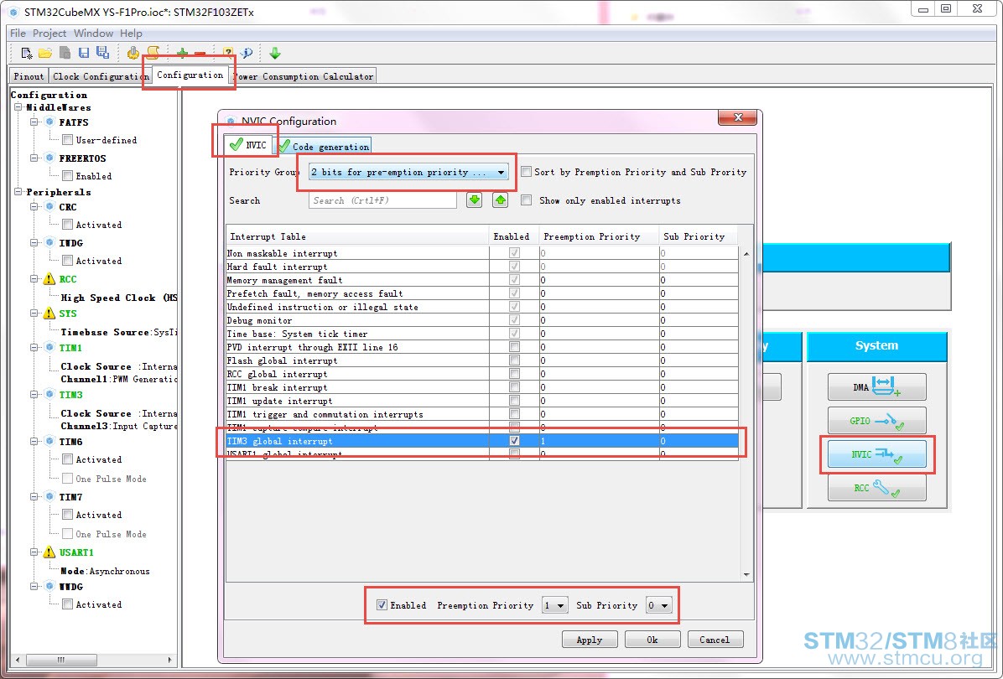1003x679 pixels.
Task: Click the green plus toolbar icon
Action: tap(182, 53)
